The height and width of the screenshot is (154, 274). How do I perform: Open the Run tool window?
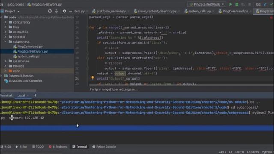pyautogui.click(x=21, y=147)
